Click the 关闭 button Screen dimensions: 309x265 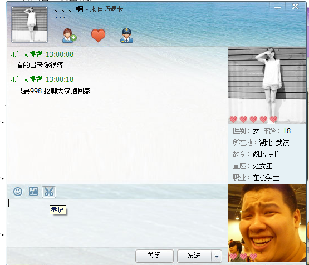(154, 256)
